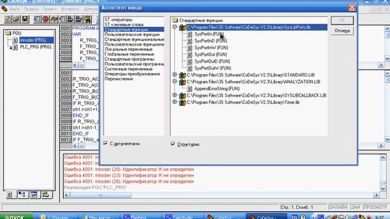Open the Проект menu

[x=49, y=9]
